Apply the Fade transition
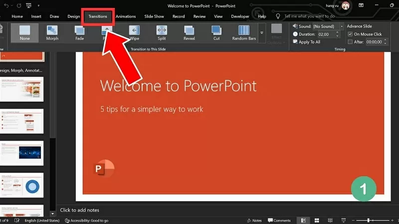The width and height of the screenshot is (399, 224). click(79, 33)
